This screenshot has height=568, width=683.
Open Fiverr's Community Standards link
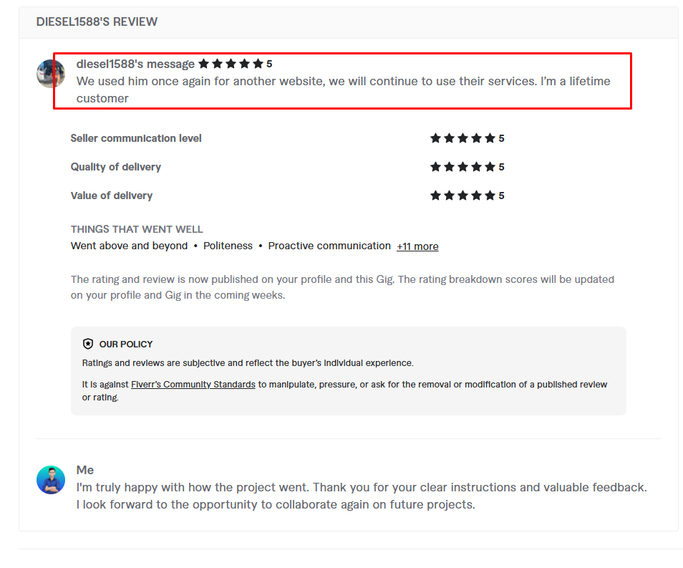(x=193, y=385)
